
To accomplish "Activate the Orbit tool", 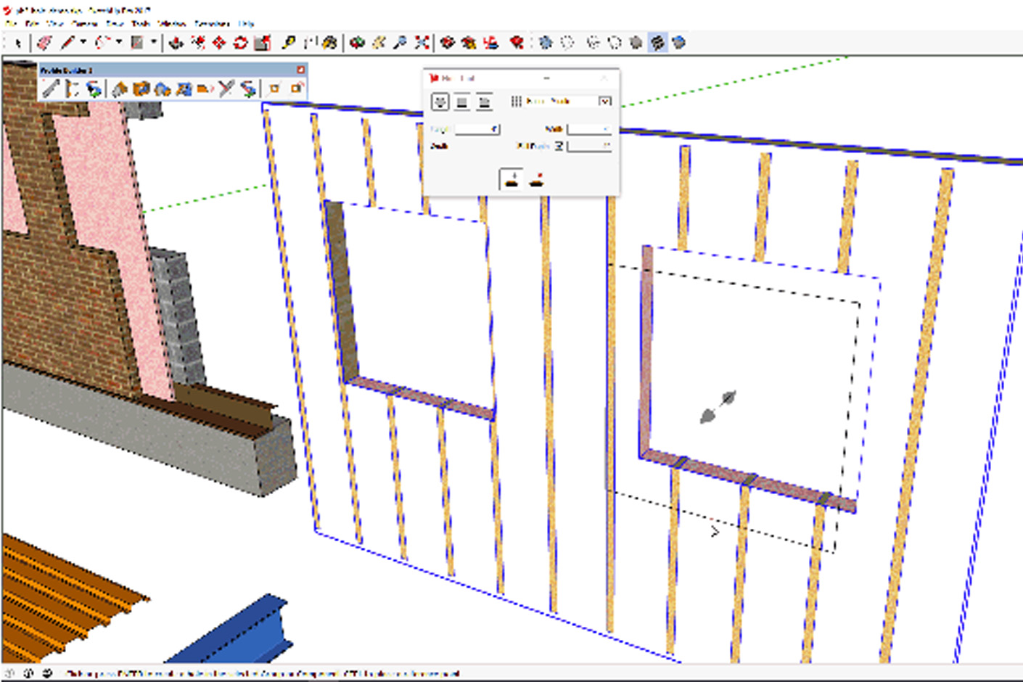I will (x=357, y=43).
